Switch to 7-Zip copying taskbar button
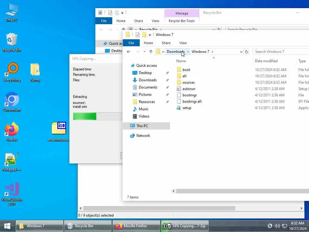309x232 pixels. 185,226
